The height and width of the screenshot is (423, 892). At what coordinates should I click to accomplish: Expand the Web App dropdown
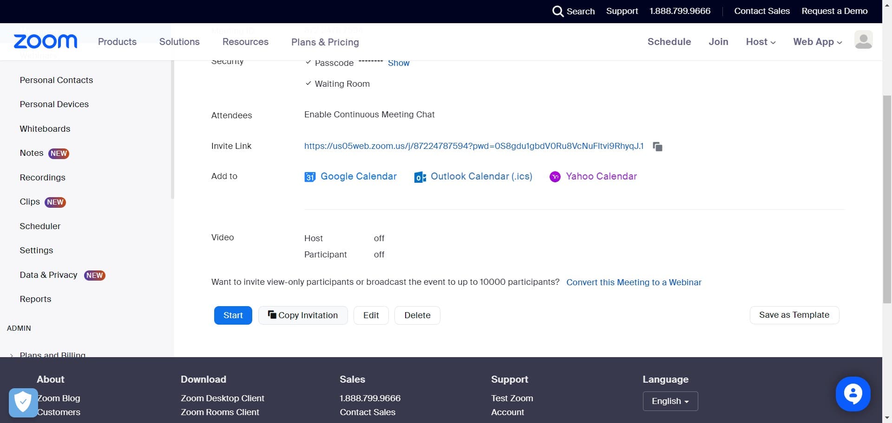click(817, 42)
